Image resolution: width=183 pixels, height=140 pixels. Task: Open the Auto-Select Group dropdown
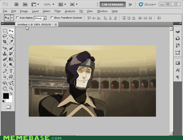pos(40,18)
